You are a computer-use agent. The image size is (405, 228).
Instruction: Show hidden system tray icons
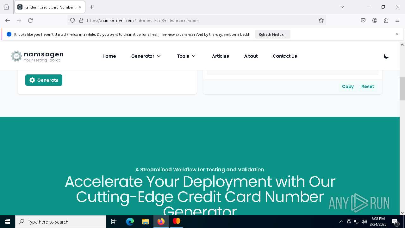coord(341,222)
